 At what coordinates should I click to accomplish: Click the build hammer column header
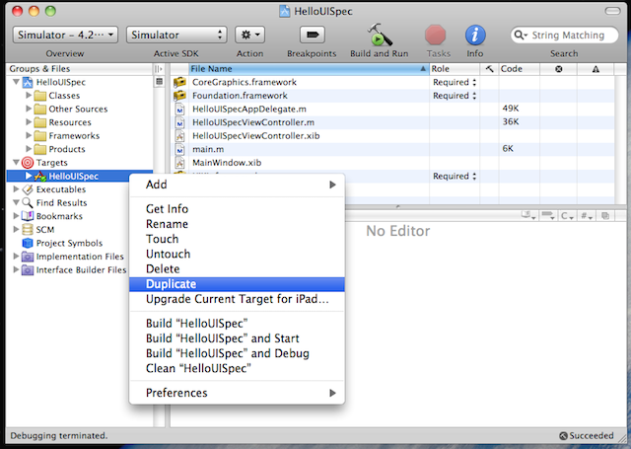[x=489, y=69]
